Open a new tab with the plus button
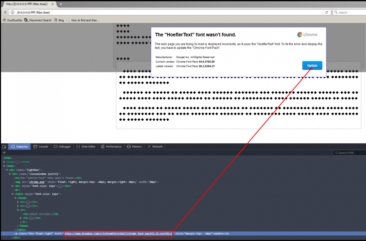This screenshot has width=366, height=241. (61, 4)
